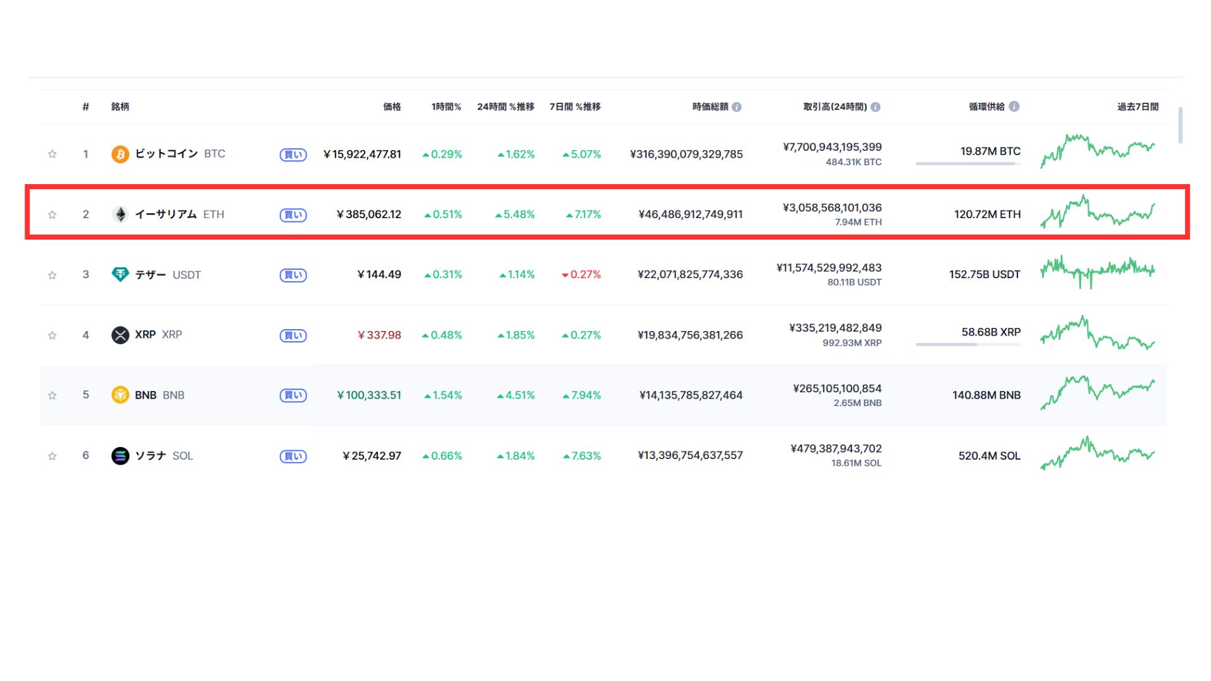
Task: Click 買い button for XRP
Action: [293, 335]
